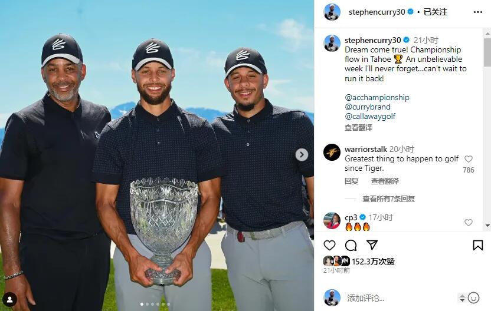This screenshot has width=491, height=311.
Task: Click the comments scrollbar down arrow
Action: [x=487, y=226]
